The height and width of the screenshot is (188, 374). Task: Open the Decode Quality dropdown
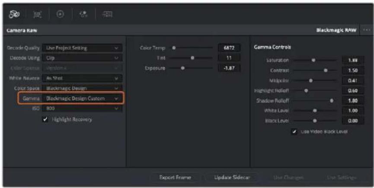[x=82, y=48]
